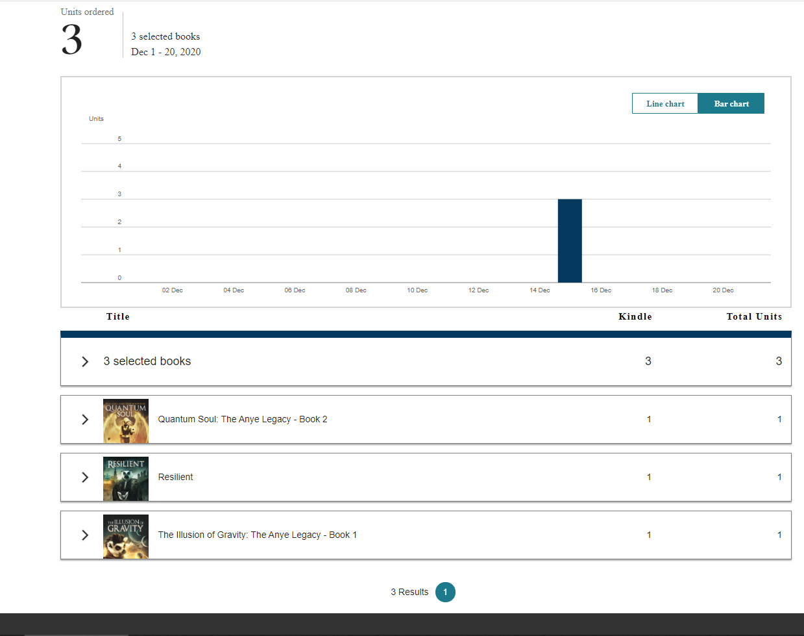Select the Bar chart view
Image resolution: width=804 pixels, height=636 pixels.
(x=731, y=104)
